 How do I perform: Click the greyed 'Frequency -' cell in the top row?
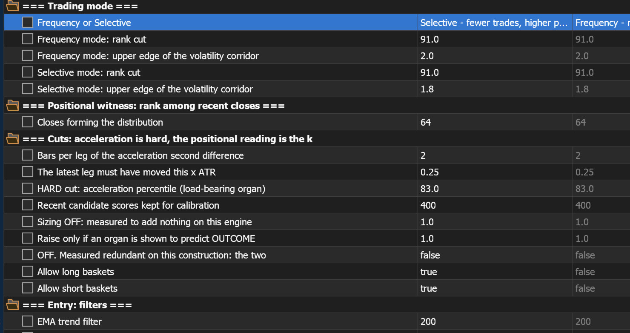(x=601, y=23)
